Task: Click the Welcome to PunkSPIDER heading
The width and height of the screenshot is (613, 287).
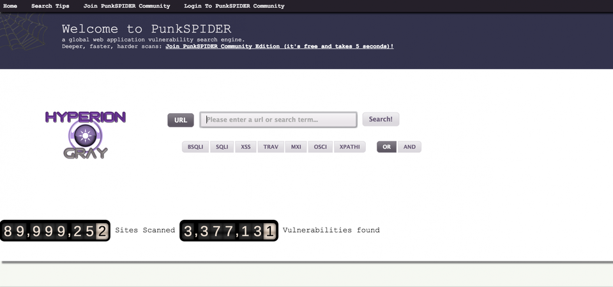Action: pyautogui.click(x=147, y=29)
